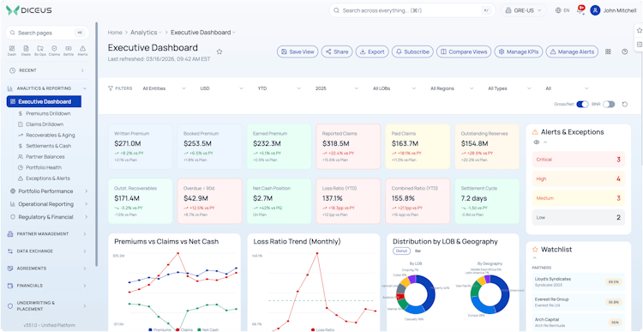Open the grid layout icon beside Manage Alerts
The height and width of the screenshot is (332, 643).
pos(608,51)
